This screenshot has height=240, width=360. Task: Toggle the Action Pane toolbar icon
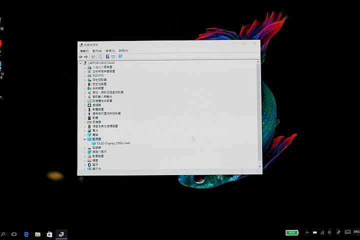click(113, 56)
